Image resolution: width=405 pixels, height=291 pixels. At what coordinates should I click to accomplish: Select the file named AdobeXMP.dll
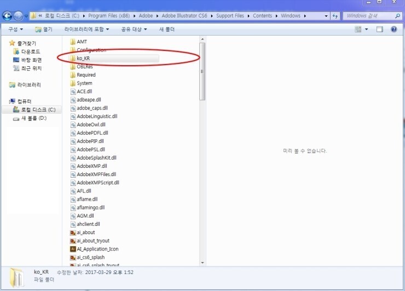click(x=92, y=166)
